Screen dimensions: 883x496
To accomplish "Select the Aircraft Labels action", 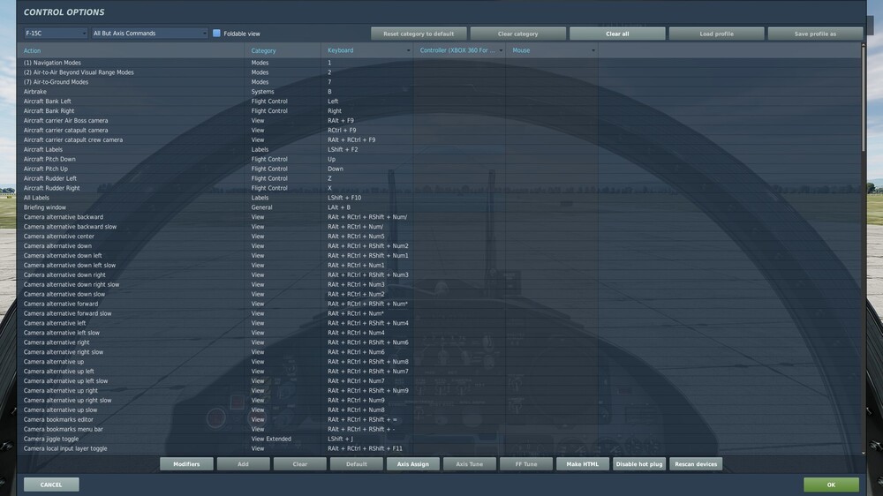I will pos(440,149).
